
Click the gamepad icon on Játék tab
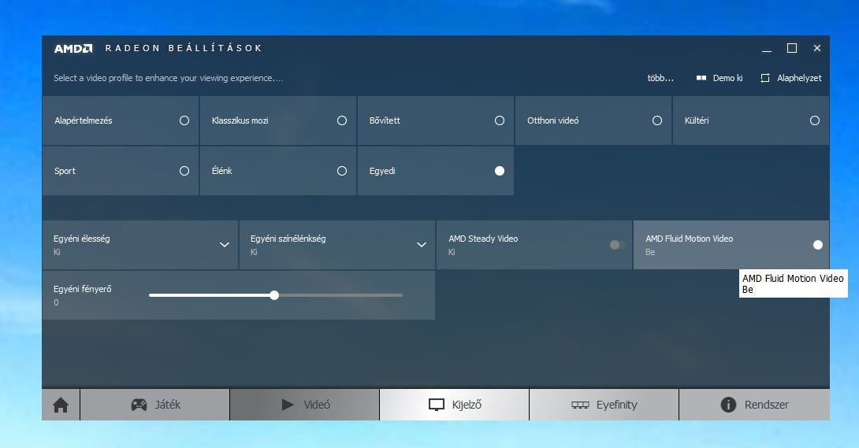139,405
